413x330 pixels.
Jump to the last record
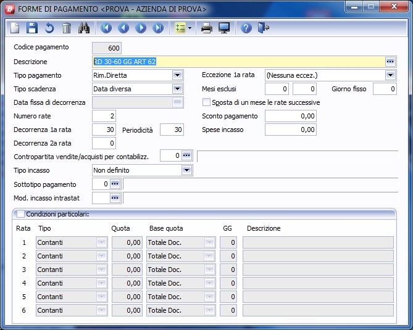158,28
